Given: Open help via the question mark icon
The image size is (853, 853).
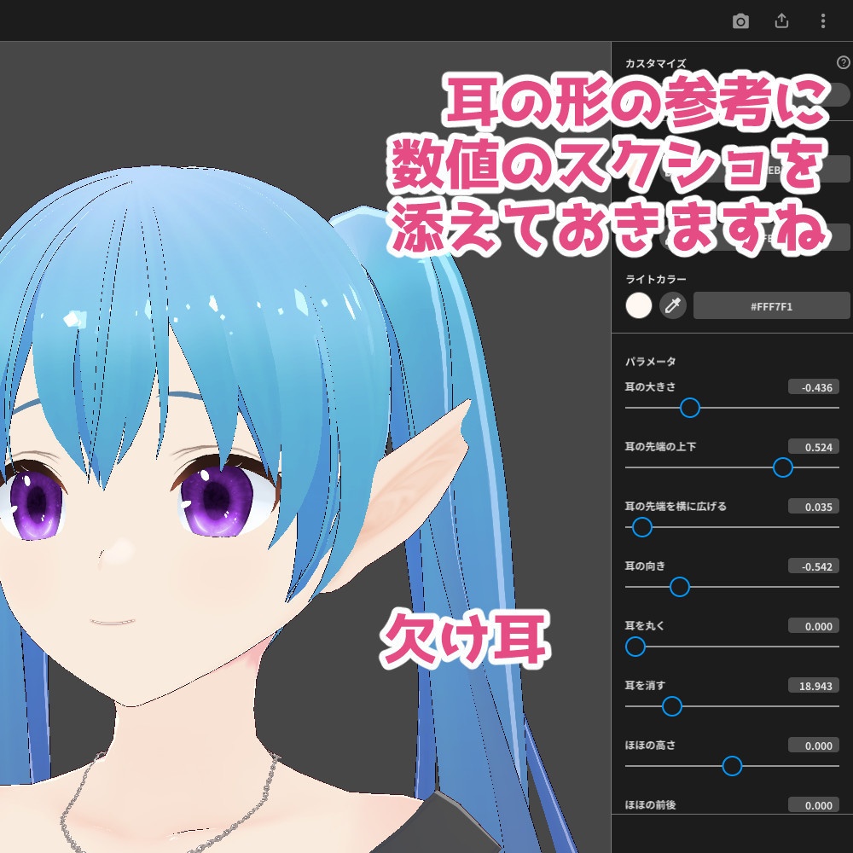Looking at the screenshot, I should click(844, 61).
